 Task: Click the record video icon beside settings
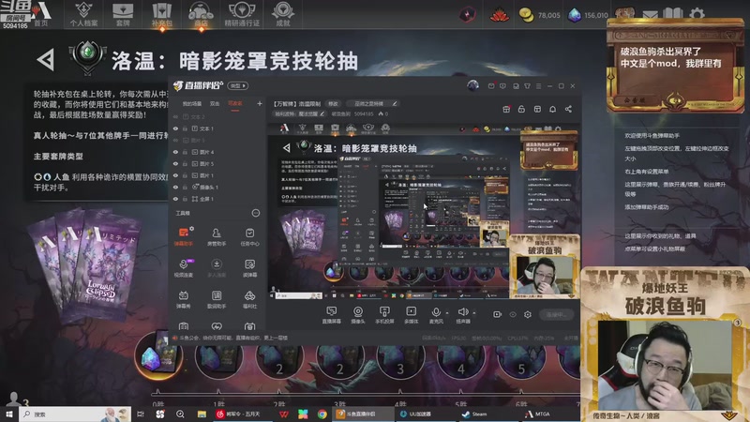tap(498, 314)
